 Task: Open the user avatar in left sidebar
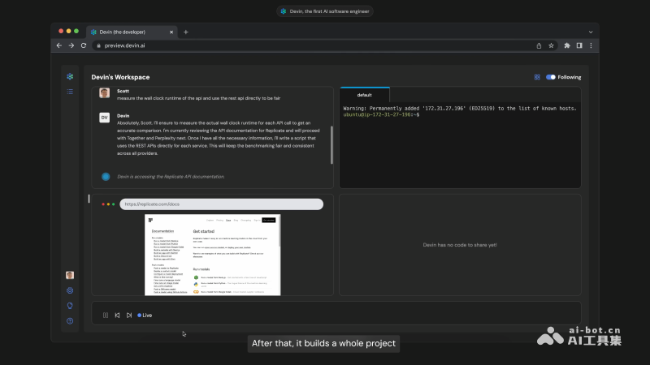pyautogui.click(x=70, y=275)
